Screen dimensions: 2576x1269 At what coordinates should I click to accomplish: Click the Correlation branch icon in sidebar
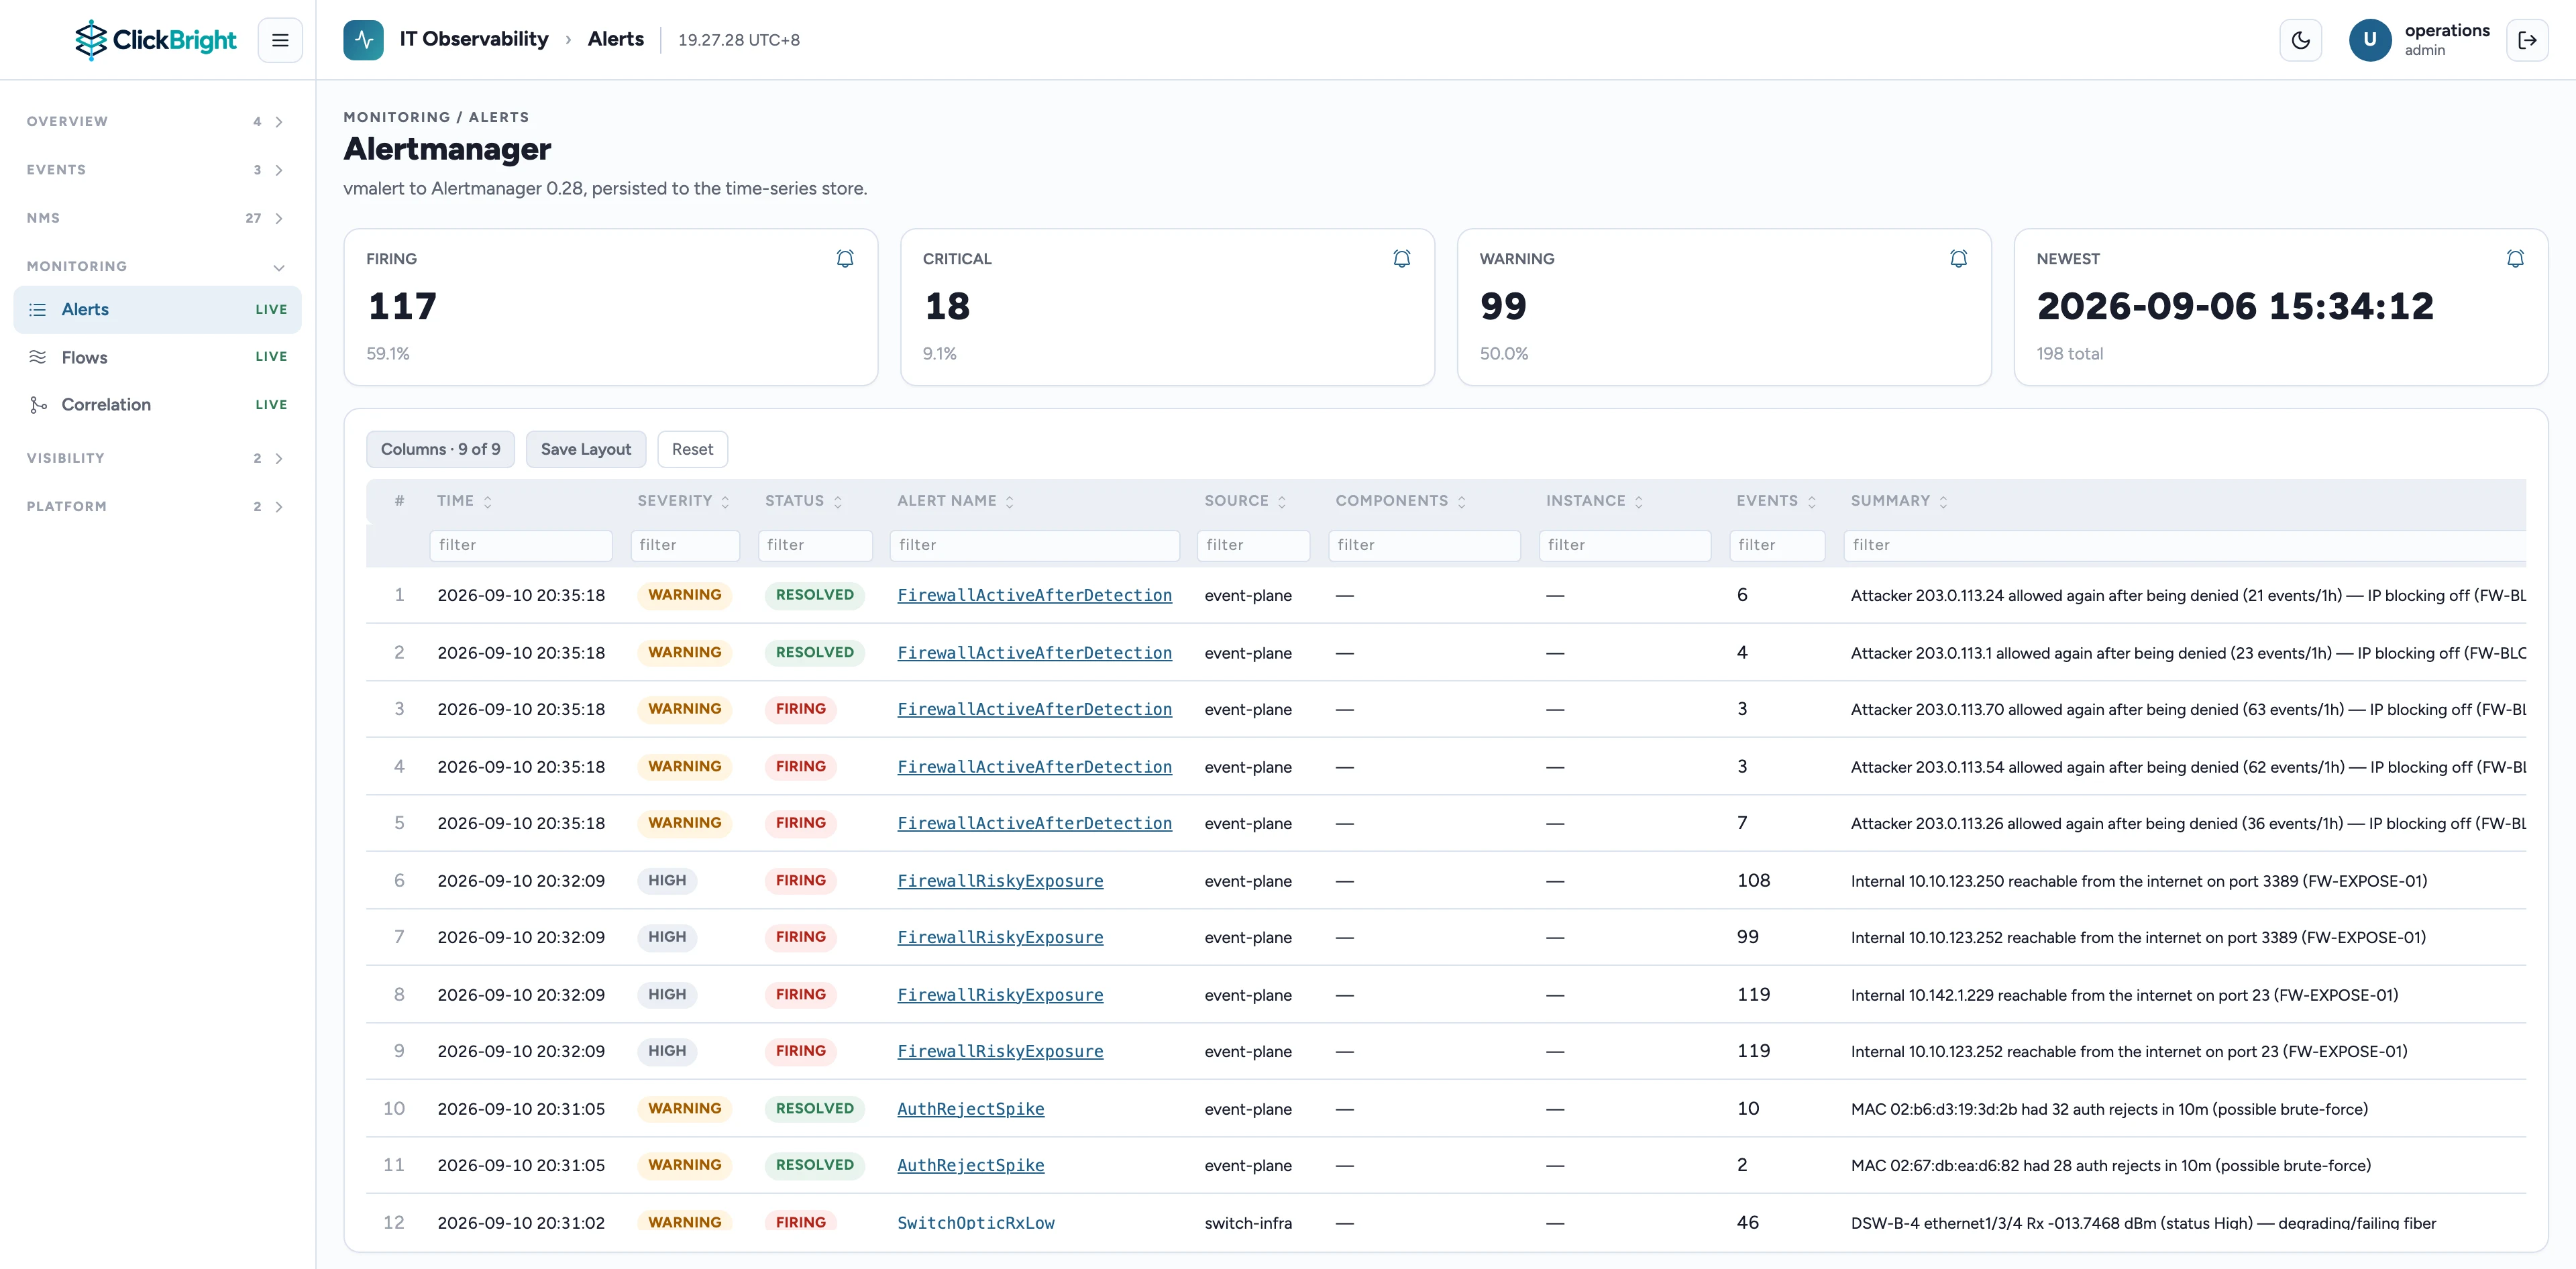[38, 405]
